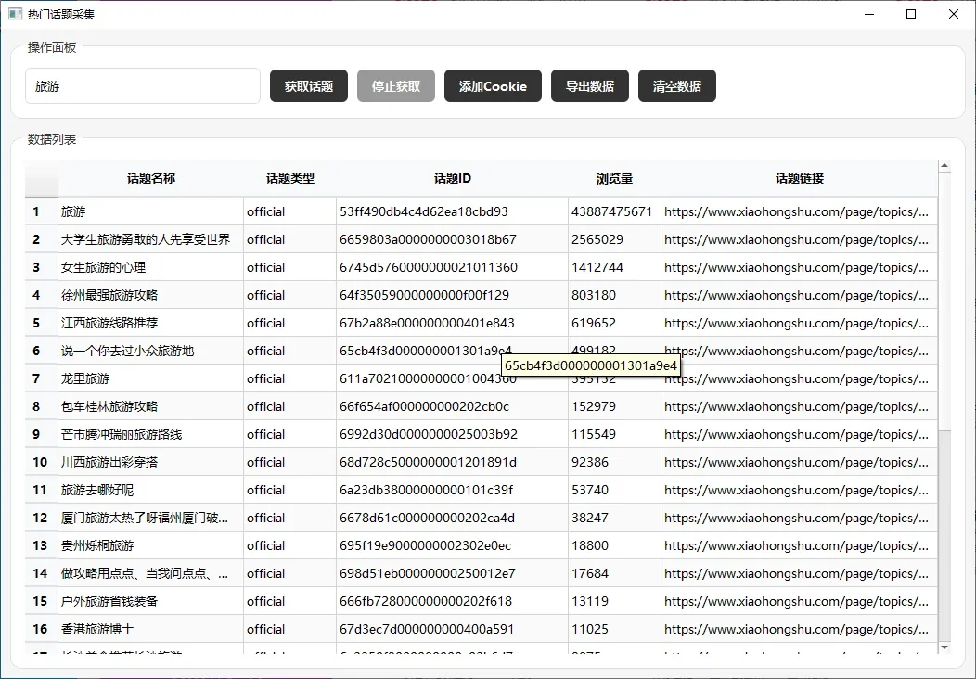Clear the table using 清空数据

677,86
